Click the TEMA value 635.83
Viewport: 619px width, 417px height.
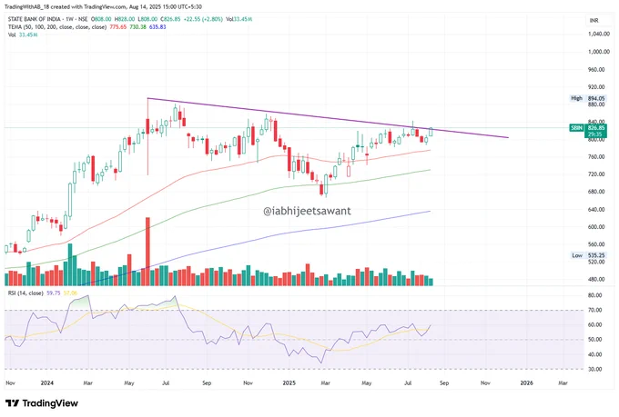tap(157, 27)
